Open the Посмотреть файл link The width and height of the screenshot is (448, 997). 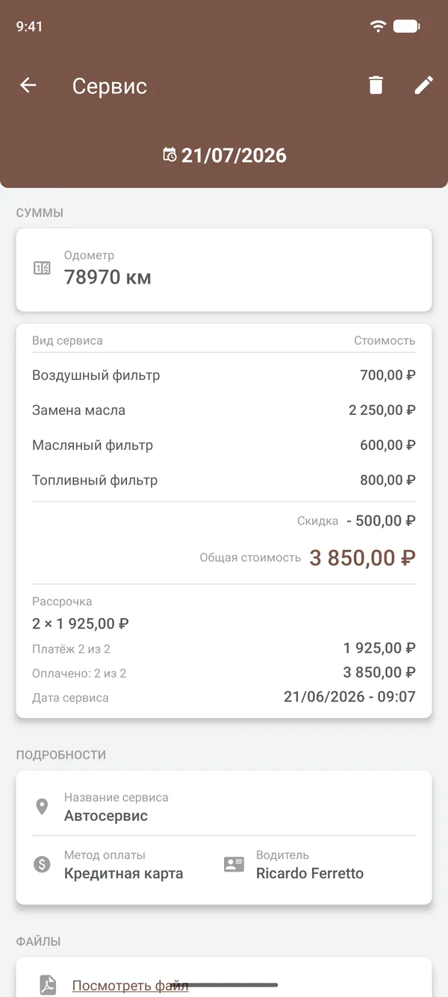pyautogui.click(x=130, y=986)
